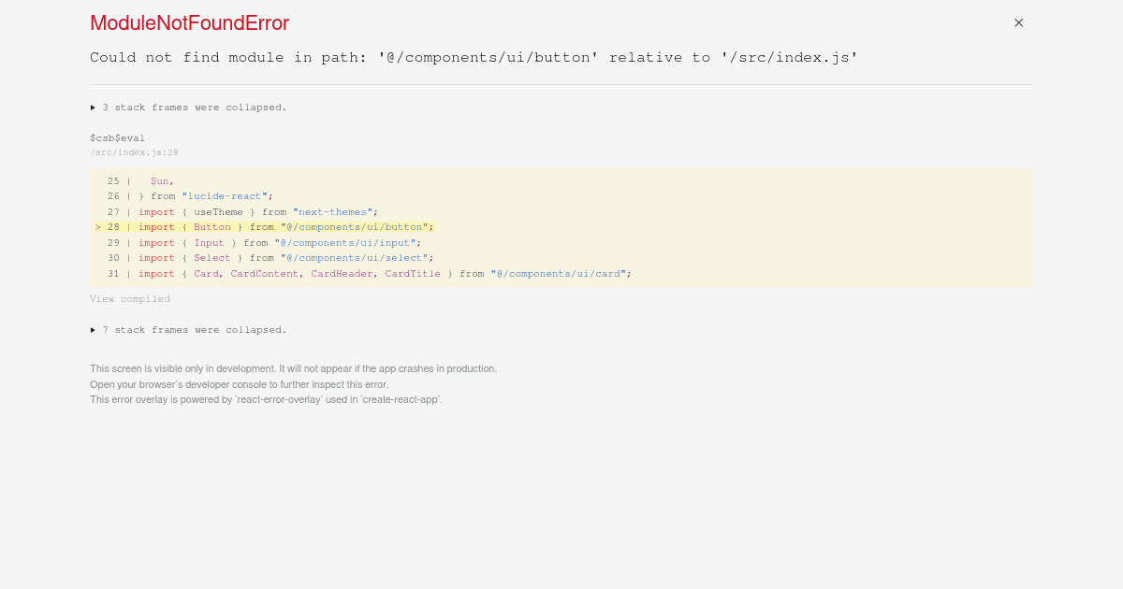Select the "@/components/ui/button" module string
Viewport: 1123px width, 589px height.
pos(357,226)
